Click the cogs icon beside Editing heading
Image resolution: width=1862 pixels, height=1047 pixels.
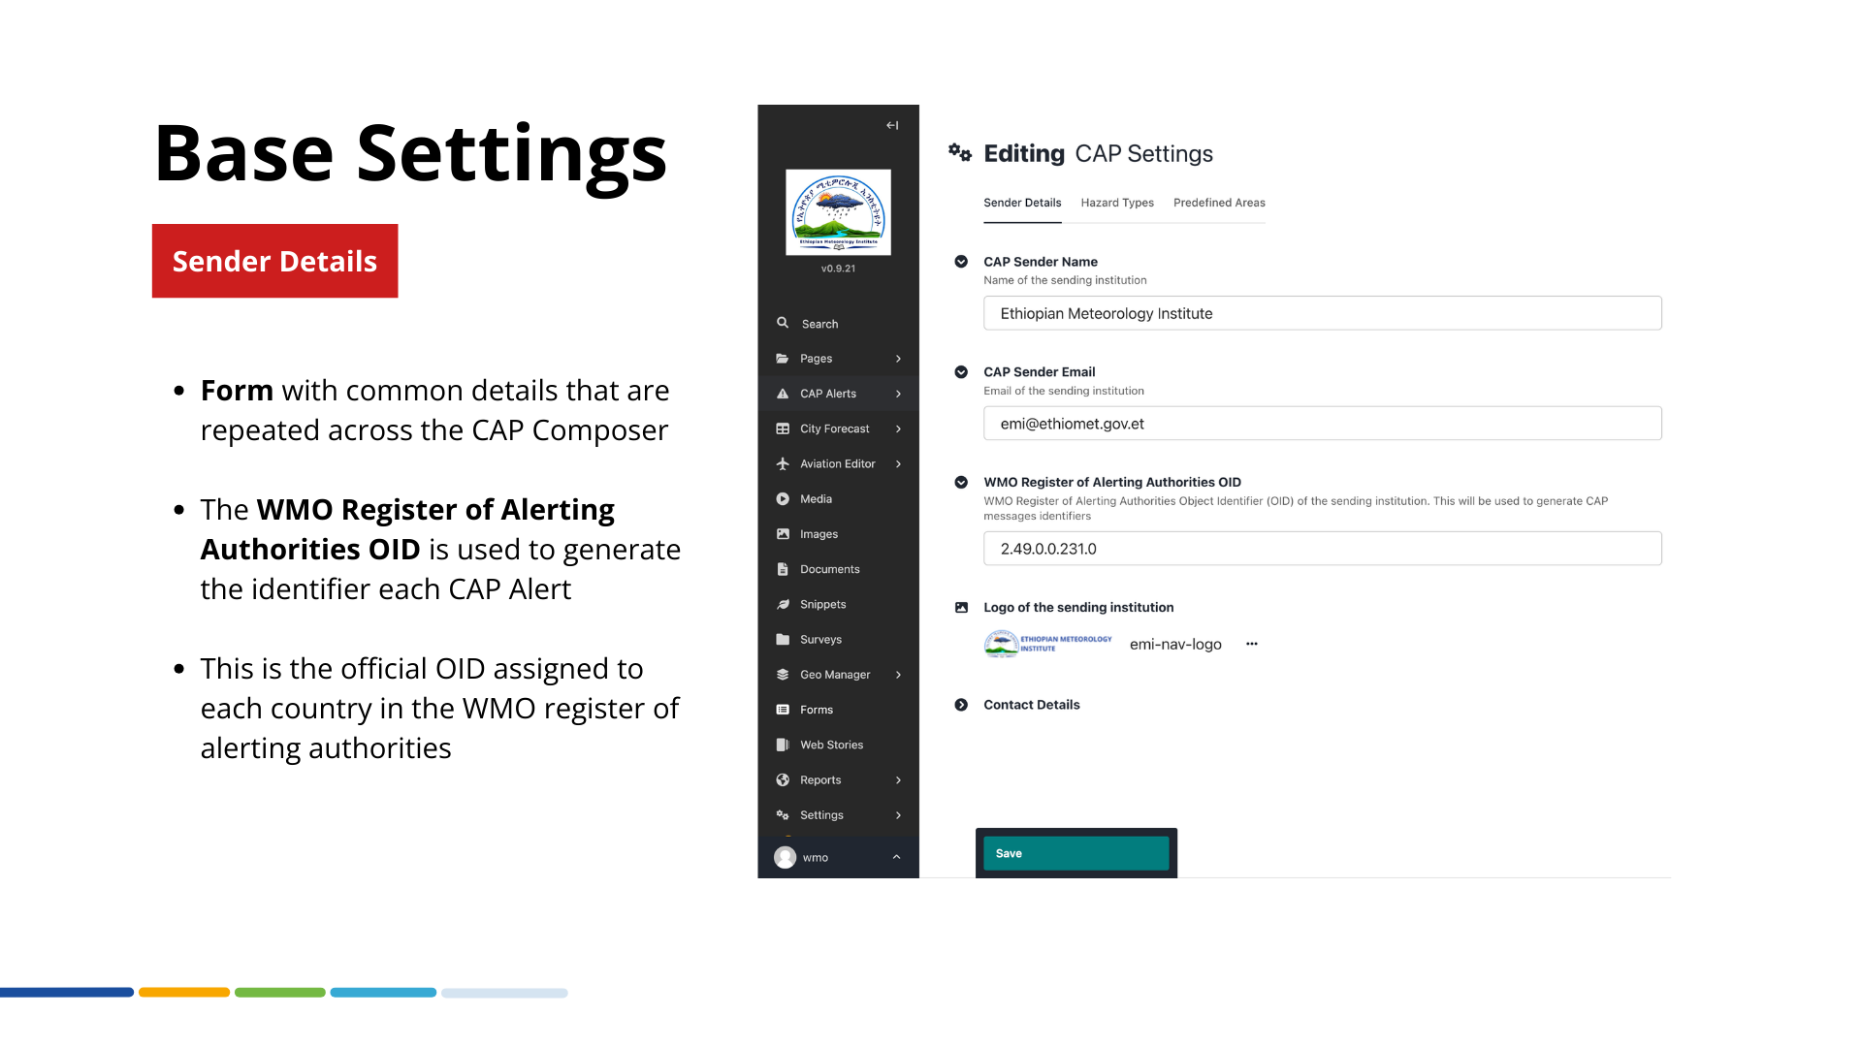click(960, 152)
